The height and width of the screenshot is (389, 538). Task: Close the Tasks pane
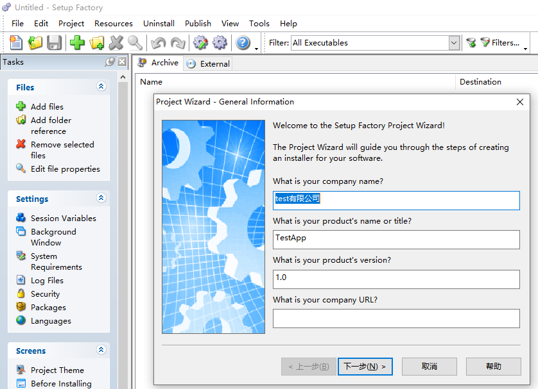click(122, 62)
